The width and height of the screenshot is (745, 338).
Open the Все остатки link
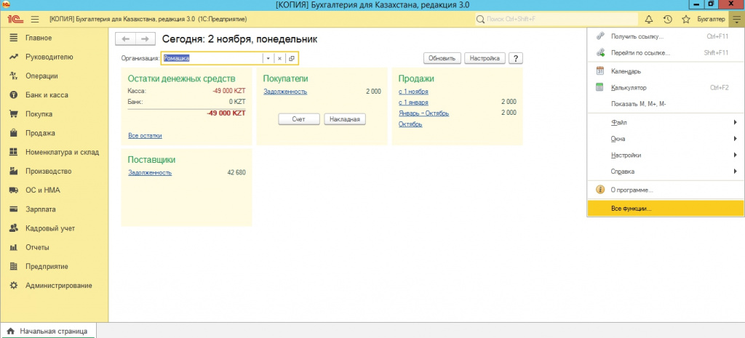pyautogui.click(x=145, y=136)
